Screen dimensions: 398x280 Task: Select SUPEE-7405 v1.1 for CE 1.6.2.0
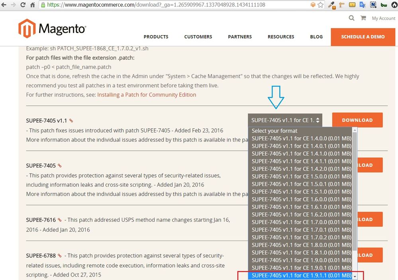pos(300,215)
